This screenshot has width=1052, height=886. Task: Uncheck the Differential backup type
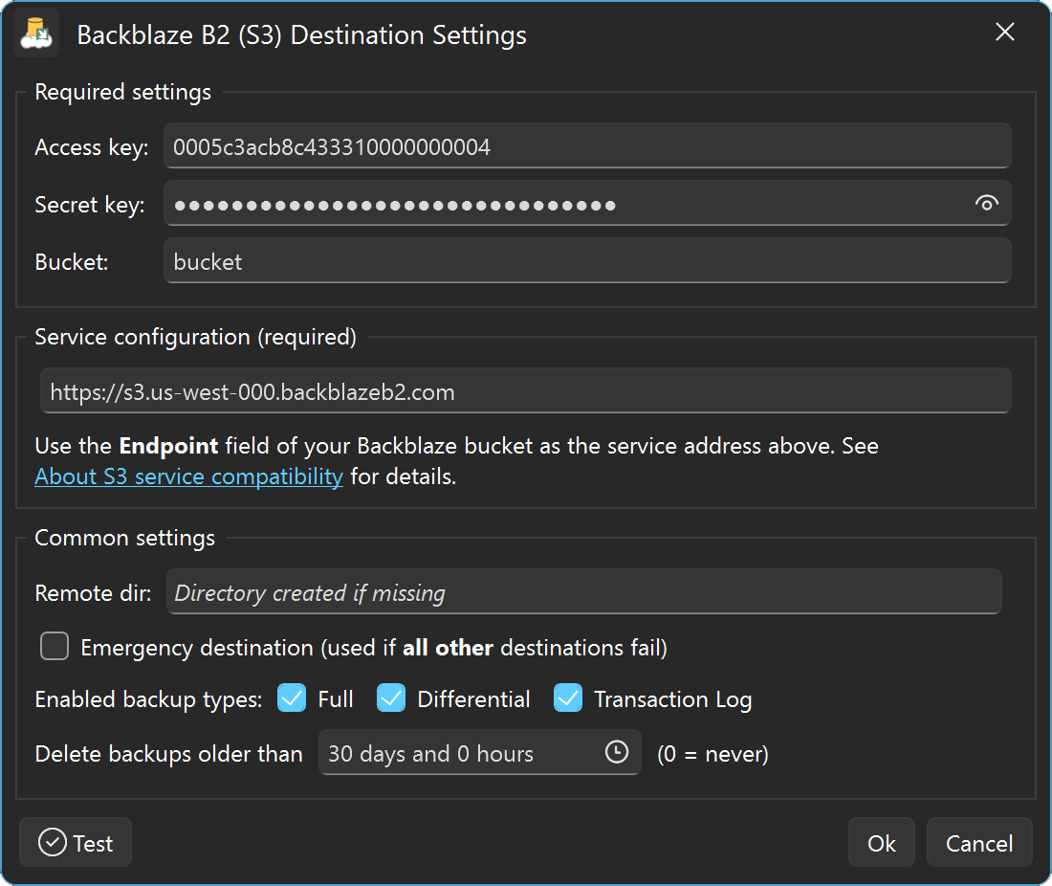tap(391, 698)
